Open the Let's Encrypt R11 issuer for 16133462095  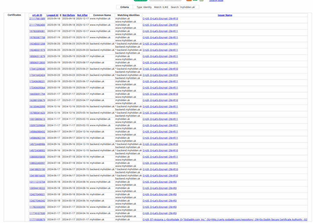(x=160, y=107)
